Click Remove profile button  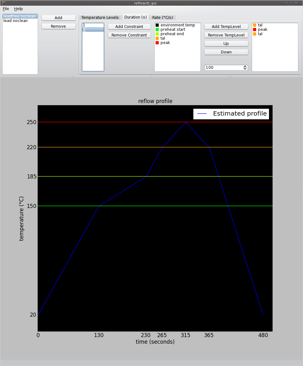coord(58,26)
